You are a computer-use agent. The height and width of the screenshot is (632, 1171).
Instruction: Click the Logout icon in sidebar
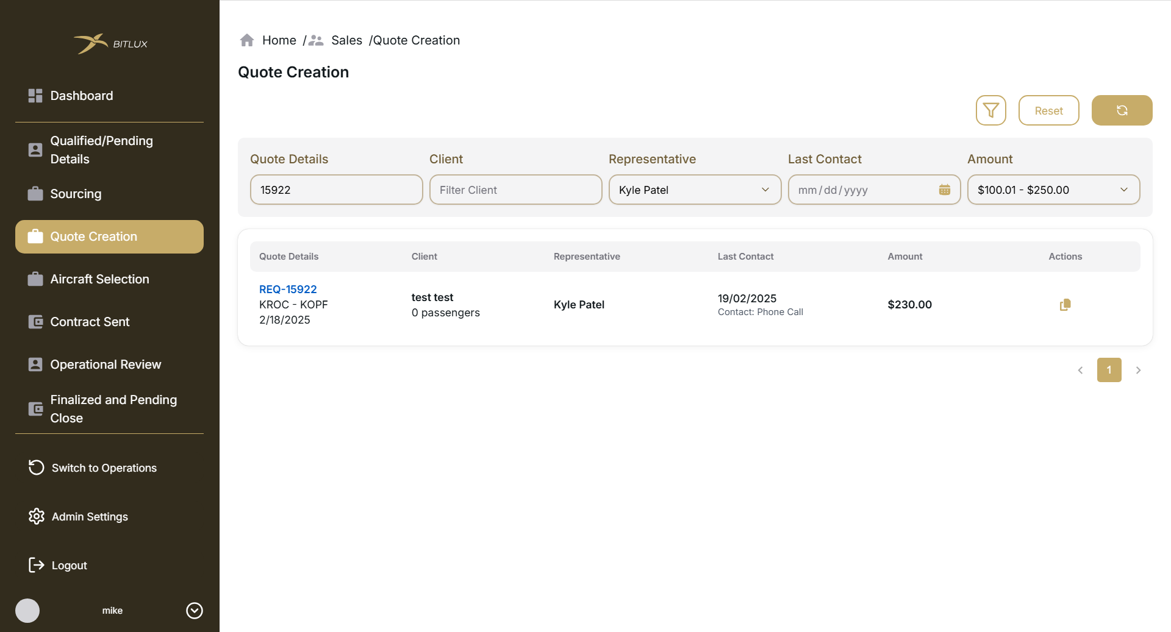37,565
